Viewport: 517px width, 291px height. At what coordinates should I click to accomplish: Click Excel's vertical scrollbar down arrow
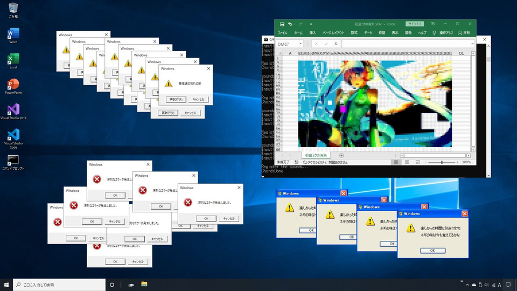pyautogui.click(x=473, y=150)
